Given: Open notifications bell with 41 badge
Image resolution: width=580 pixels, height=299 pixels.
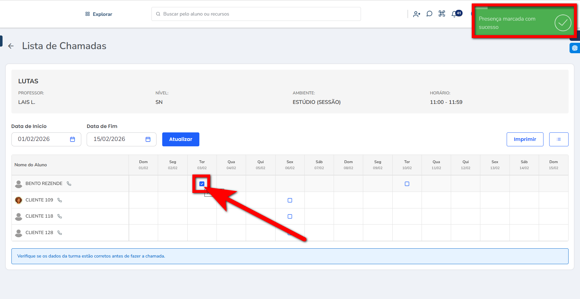Looking at the screenshot, I should (x=454, y=14).
